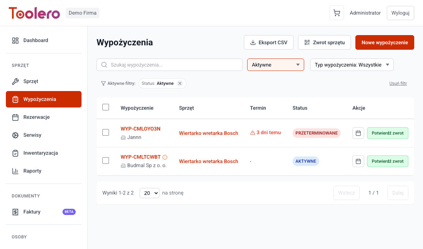423x249 pixels.
Task: Click the calendar action icon for WYP-CMLOYO3N
Action: pyautogui.click(x=358, y=133)
